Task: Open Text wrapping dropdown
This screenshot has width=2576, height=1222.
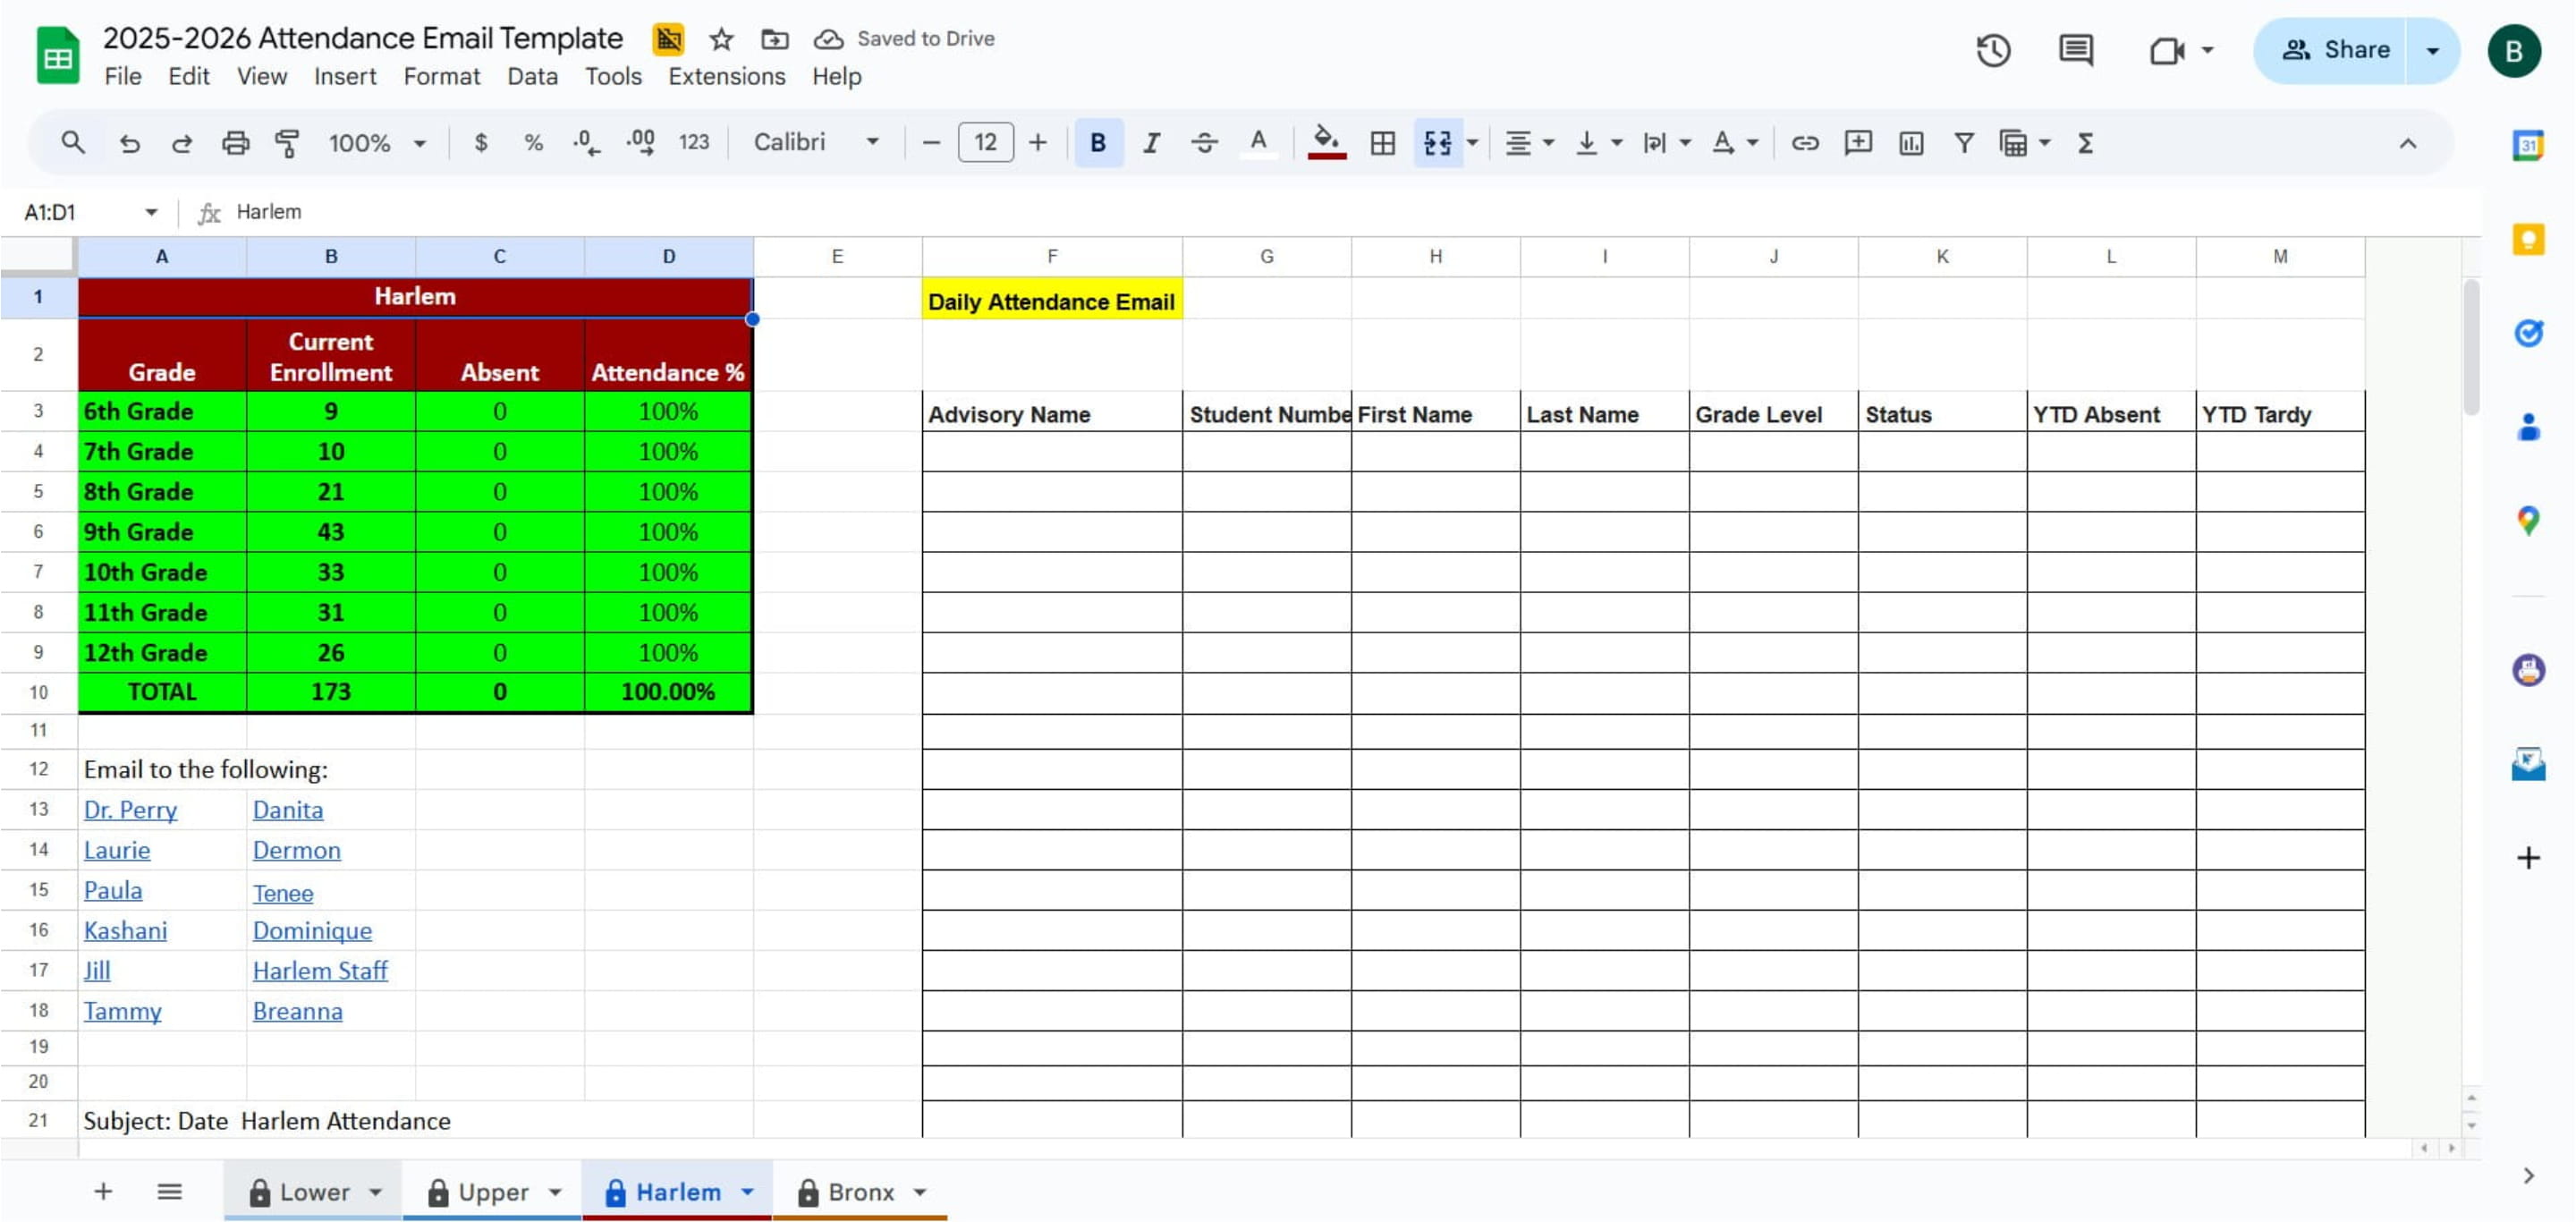Action: point(1666,143)
